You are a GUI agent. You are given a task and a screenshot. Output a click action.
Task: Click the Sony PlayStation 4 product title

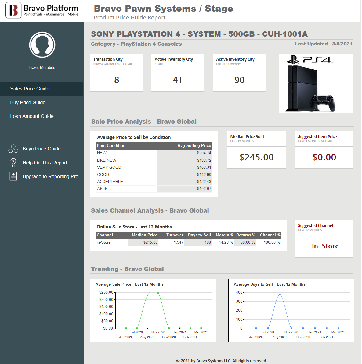click(x=199, y=34)
